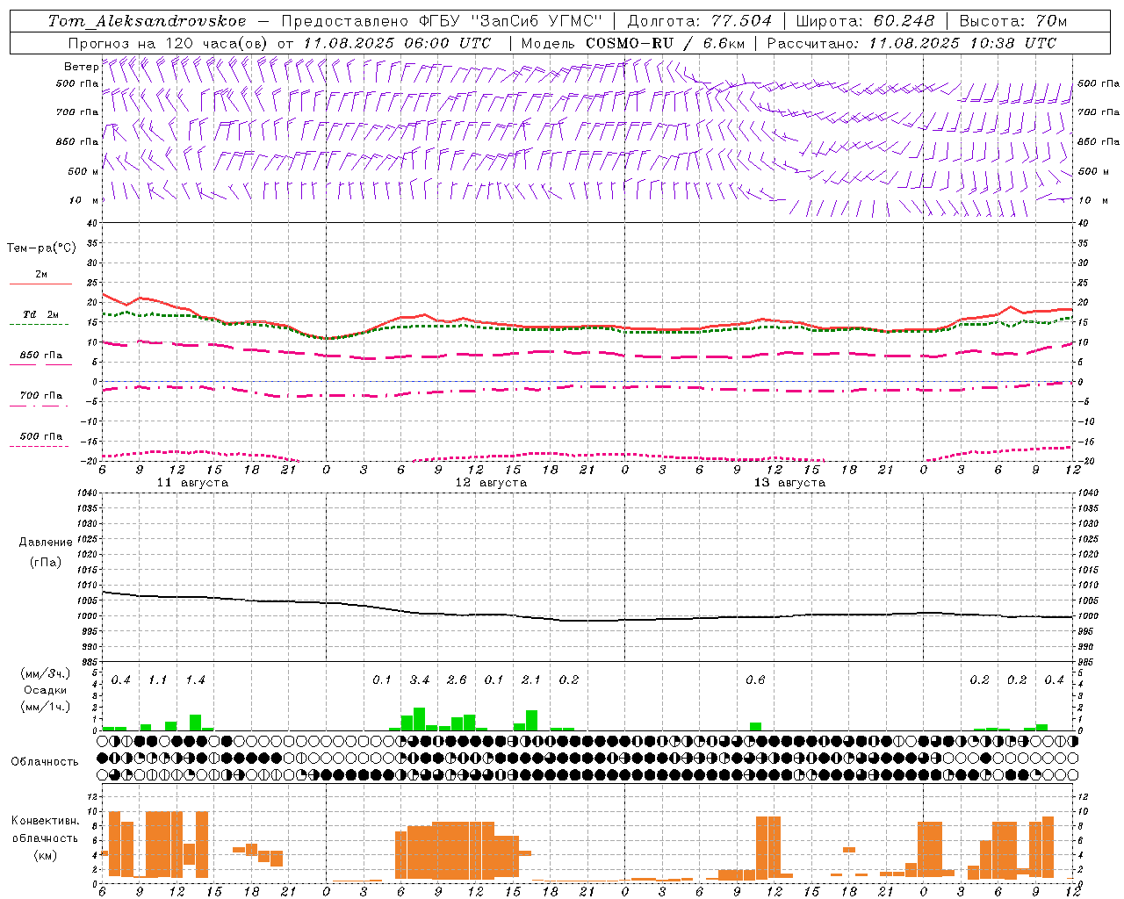Select the elevation text Высота: 70м
Viewport: 1124px width, 899px height.
1013,21
